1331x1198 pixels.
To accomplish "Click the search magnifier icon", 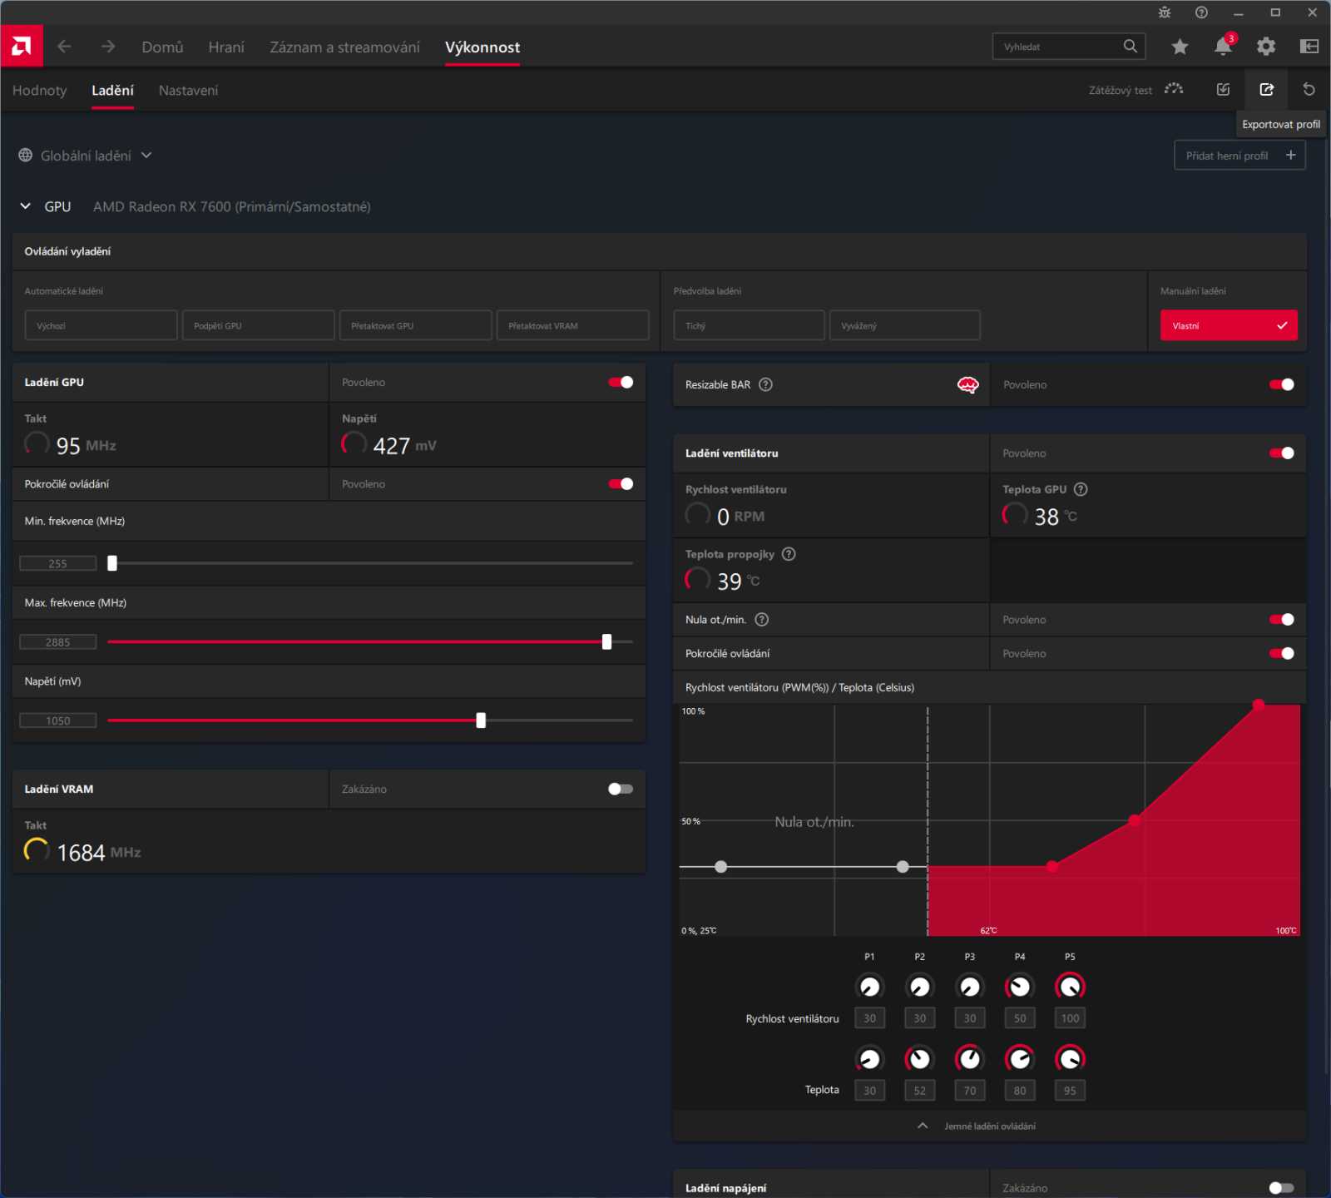I will pyautogui.click(x=1130, y=47).
